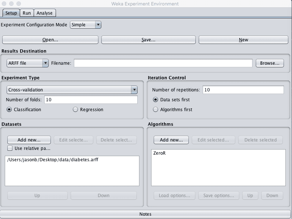Click the algorithms Up button
The width and height of the screenshot is (292, 219).
250,196
